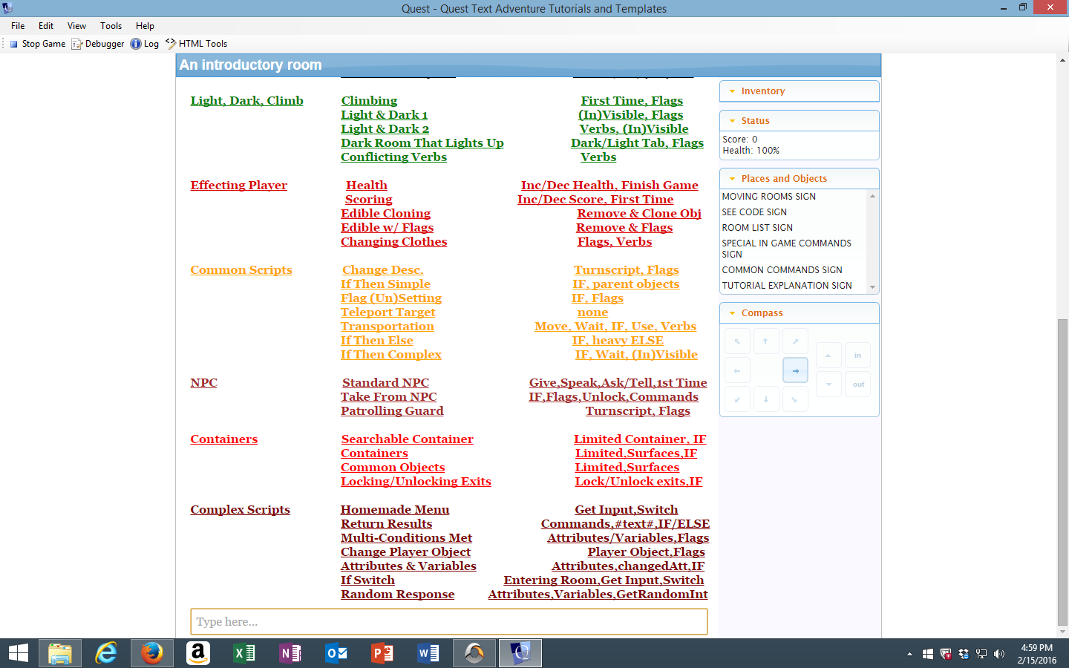Open the Help menu
The width and height of the screenshot is (1069, 668).
click(145, 26)
